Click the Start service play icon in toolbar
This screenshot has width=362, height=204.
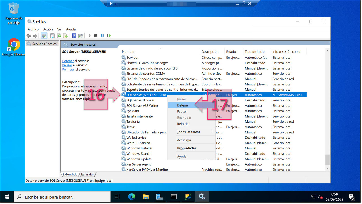[90, 36]
